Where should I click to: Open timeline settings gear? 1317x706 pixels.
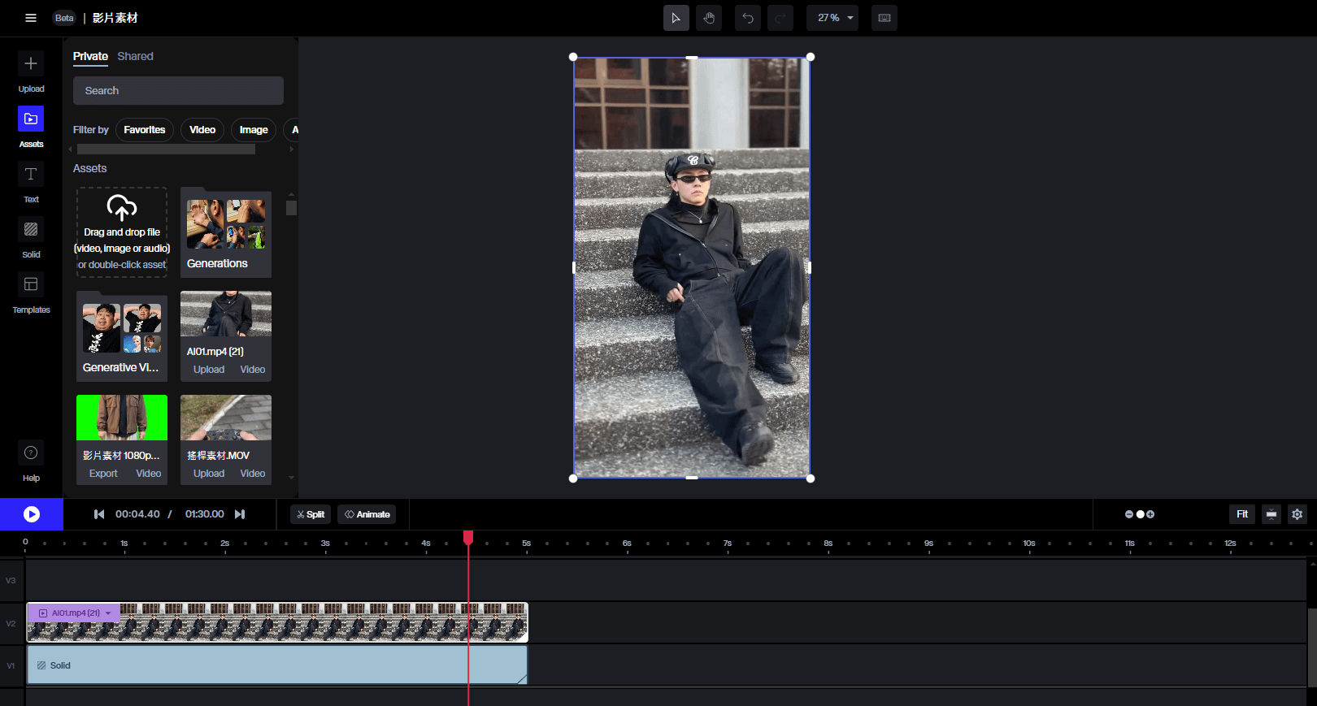1297,514
